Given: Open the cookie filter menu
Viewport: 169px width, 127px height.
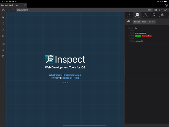Looking at the screenshot, I should pos(129,22).
